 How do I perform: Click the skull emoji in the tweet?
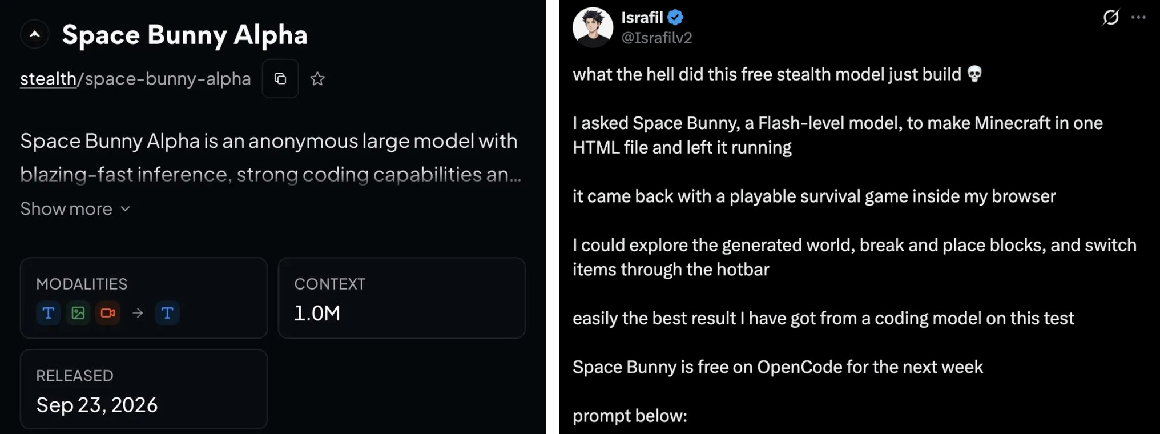(974, 74)
